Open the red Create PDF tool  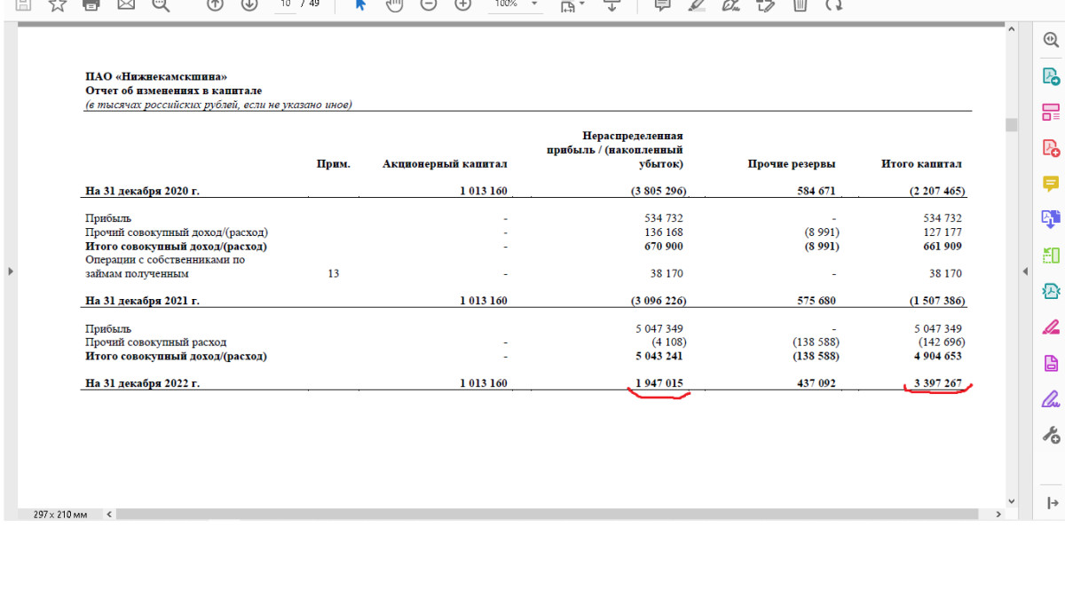pos(1051,148)
